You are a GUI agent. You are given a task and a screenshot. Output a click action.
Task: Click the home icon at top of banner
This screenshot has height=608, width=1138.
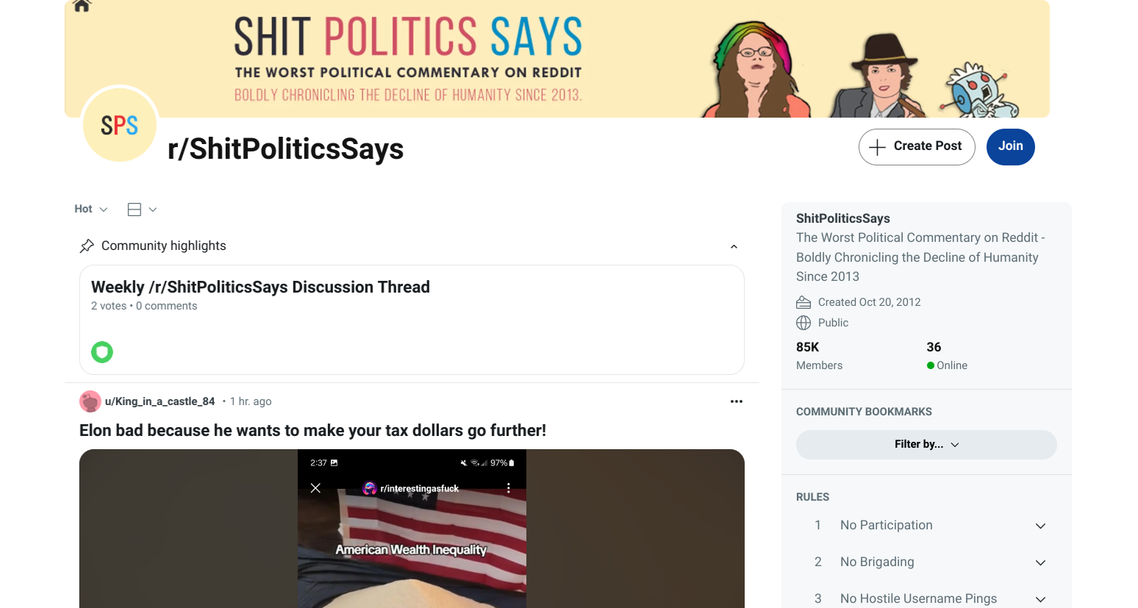82,6
